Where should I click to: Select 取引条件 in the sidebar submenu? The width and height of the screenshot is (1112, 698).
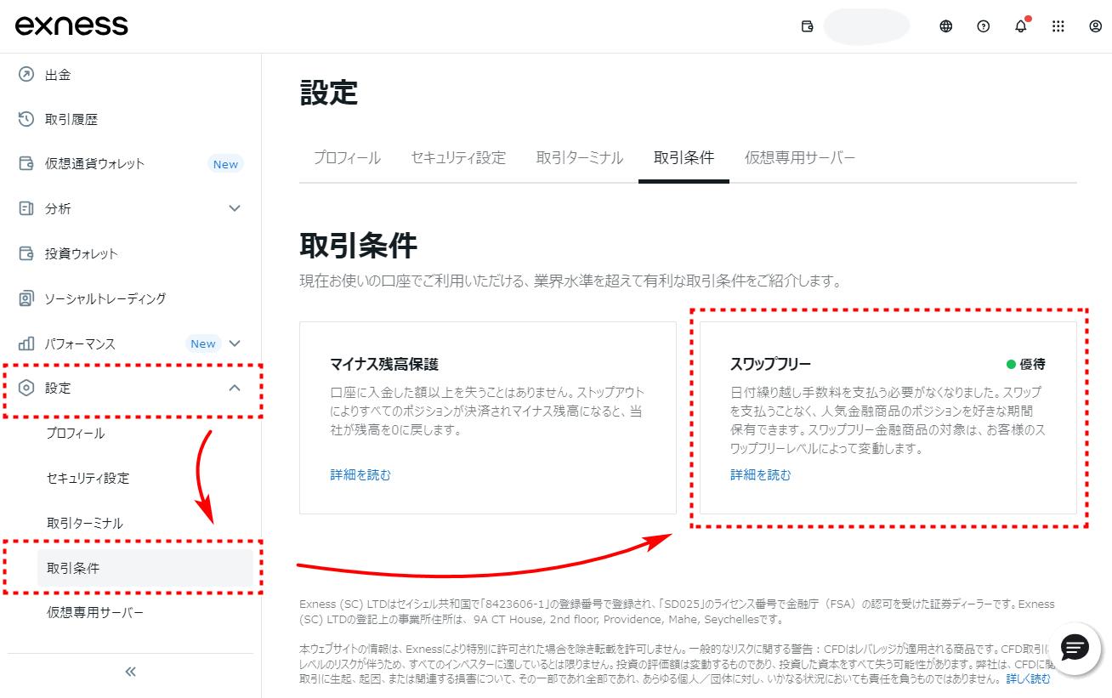145,568
